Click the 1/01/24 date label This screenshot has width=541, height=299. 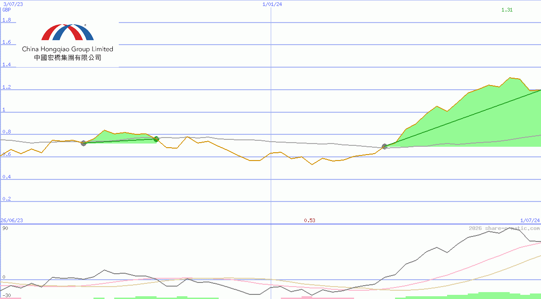(272, 4)
